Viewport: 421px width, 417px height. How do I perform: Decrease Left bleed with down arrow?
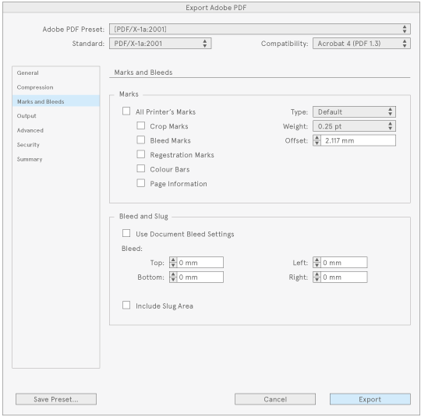click(317, 265)
